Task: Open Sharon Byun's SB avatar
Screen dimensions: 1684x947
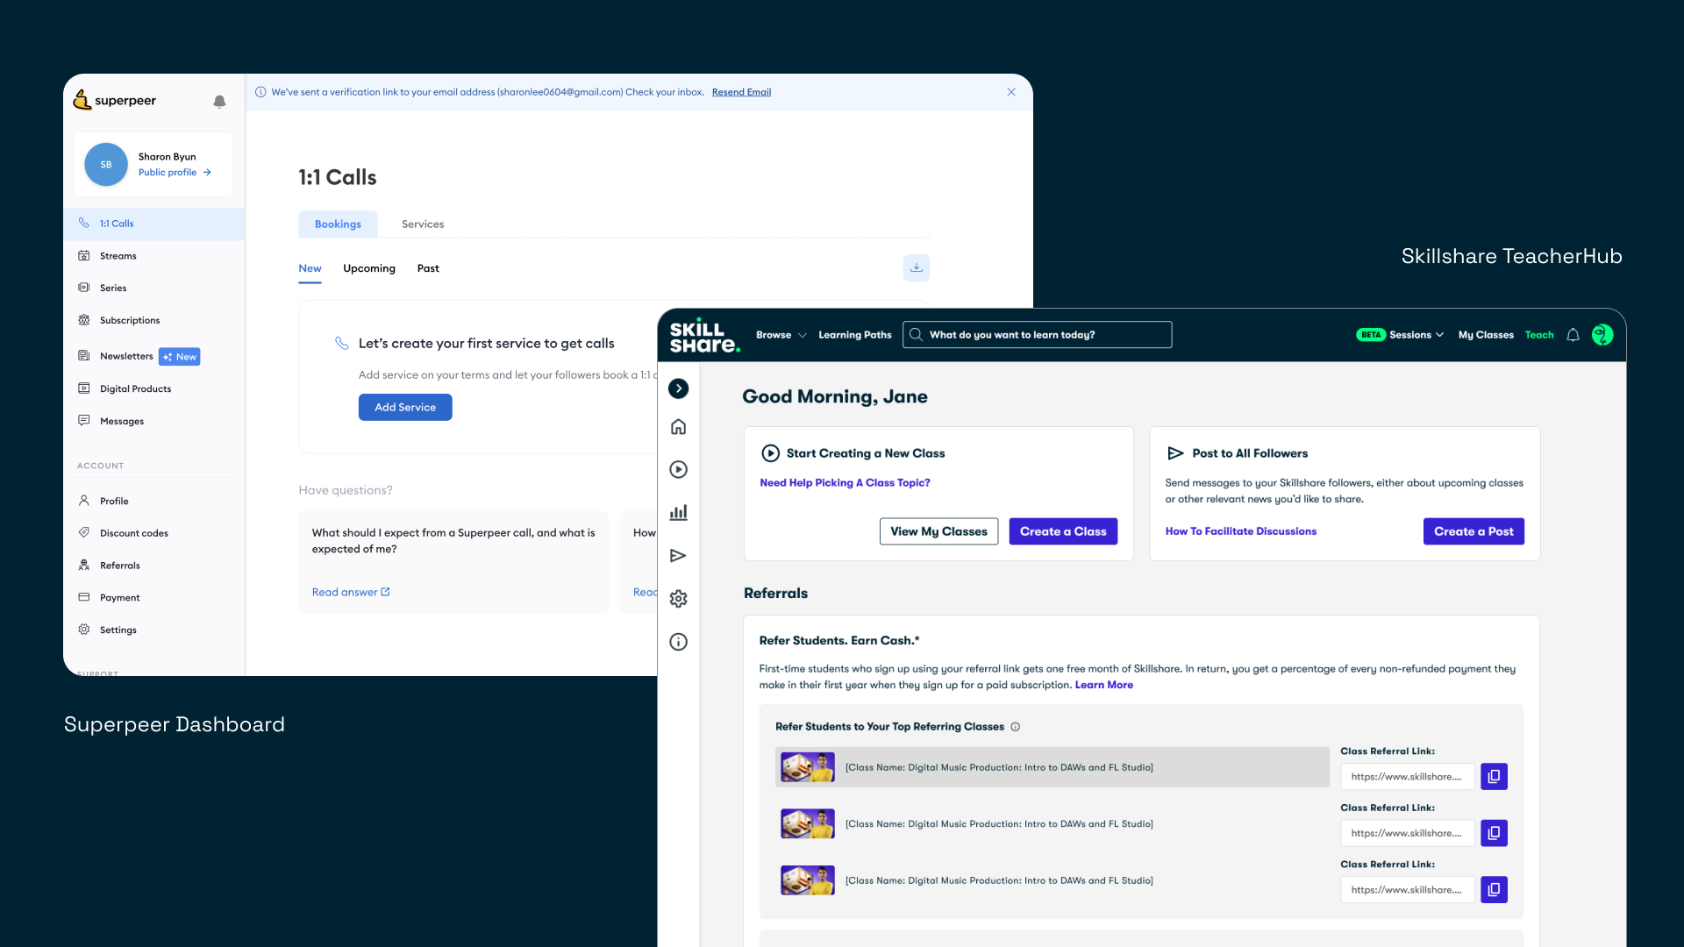Action: (106, 164)
